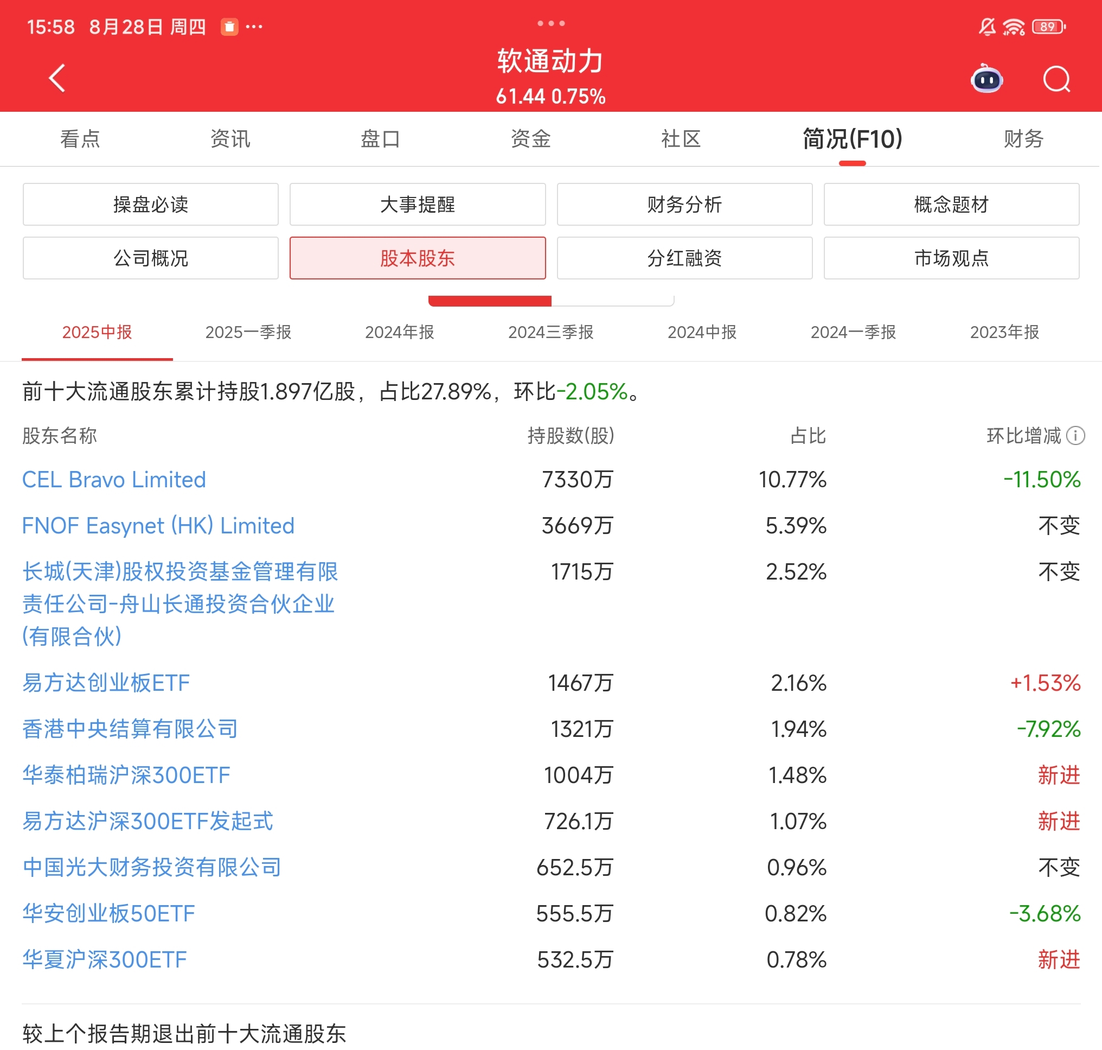Open the 分红融资 section
Screen dimensions: 1102x1050
pyautogui.click(x=685, y=258)
